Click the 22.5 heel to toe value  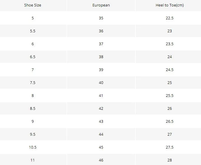pyautogui.click(x=170, y=18)
